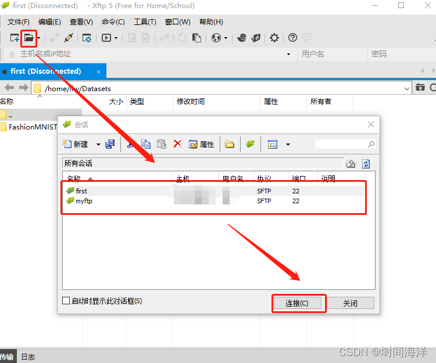This screenshot has width=436, height=363.
Task: Click the yellow new folder icon
Action: [230, 145]
